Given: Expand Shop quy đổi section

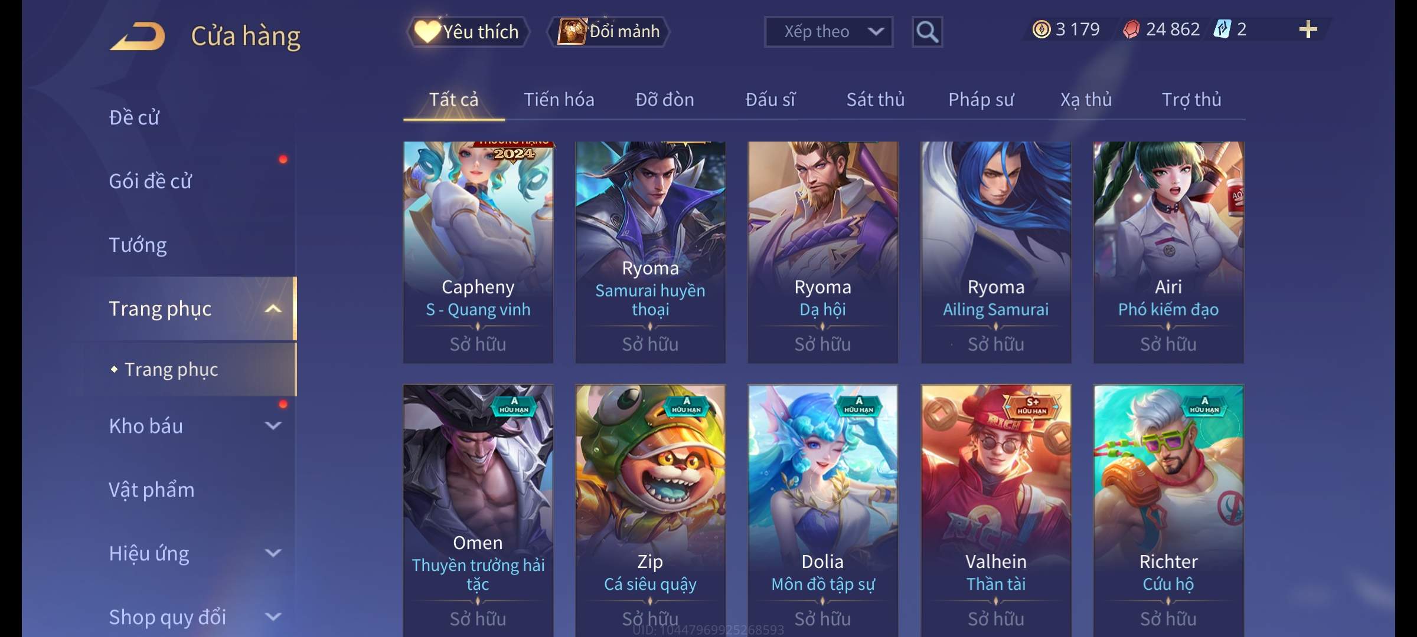Looking at the screenshot, I should (x=273, y=617).
